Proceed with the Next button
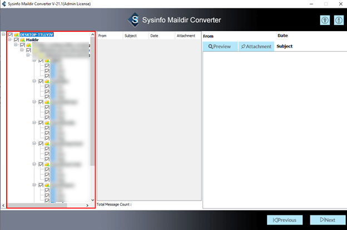The image size is (347, 230). [328, 220]
